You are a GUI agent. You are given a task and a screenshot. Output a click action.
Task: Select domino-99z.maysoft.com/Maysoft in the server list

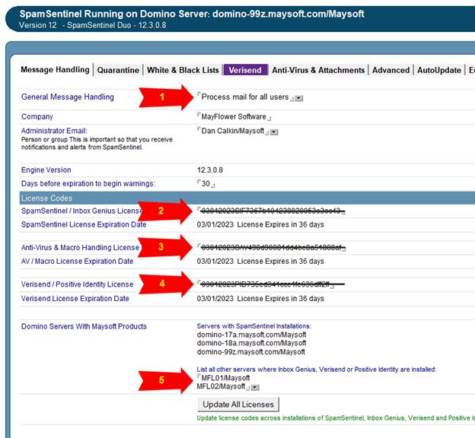click(x=251, y=352)
